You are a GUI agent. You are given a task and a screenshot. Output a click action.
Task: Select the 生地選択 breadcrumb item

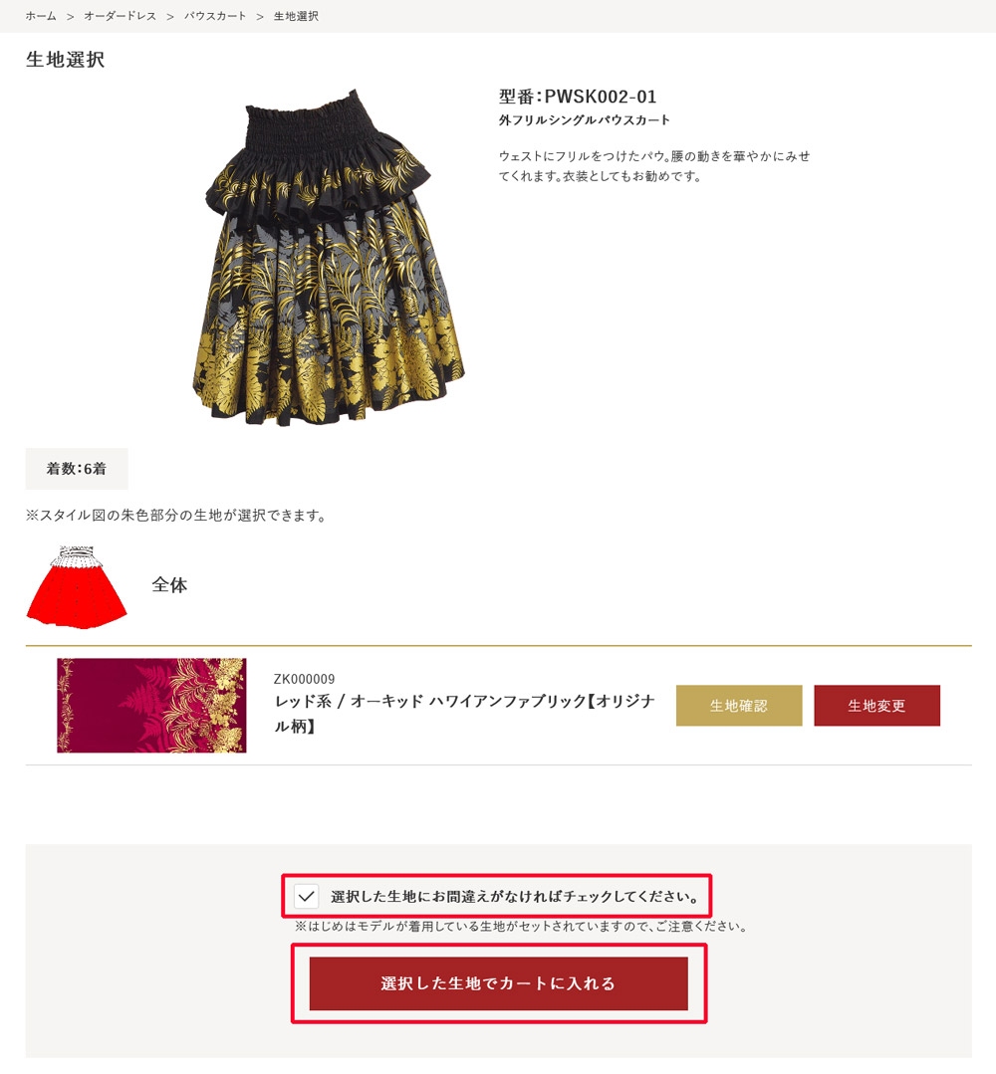[x=296, y=16]
